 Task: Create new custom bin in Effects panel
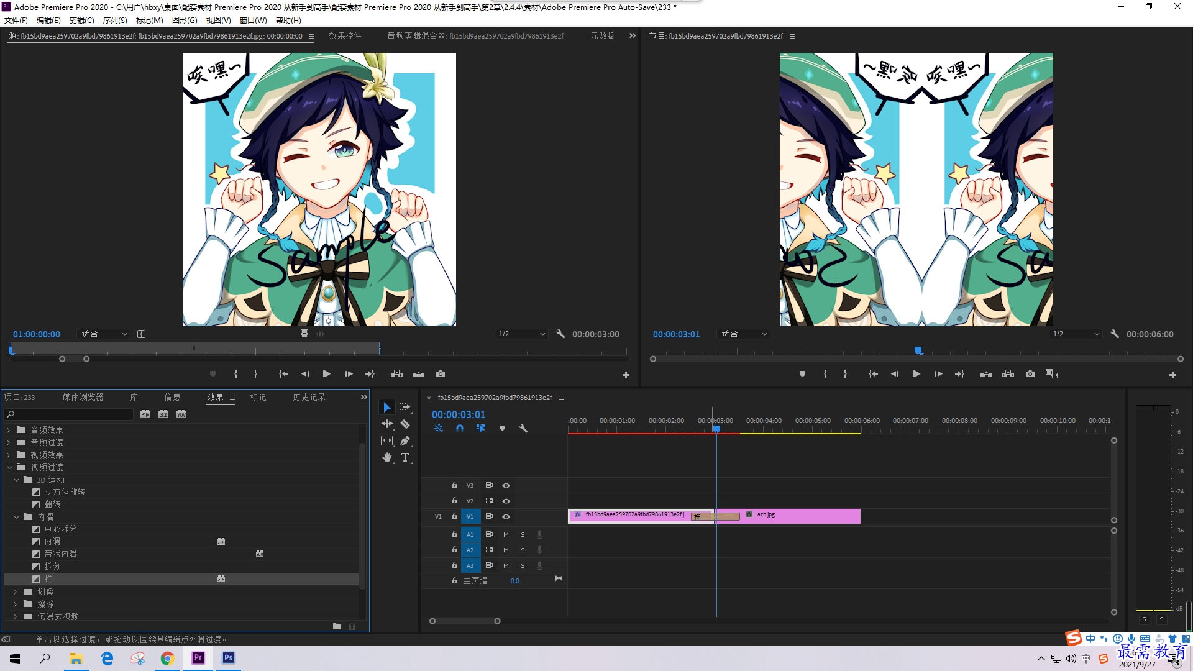(x=337, y=626)
